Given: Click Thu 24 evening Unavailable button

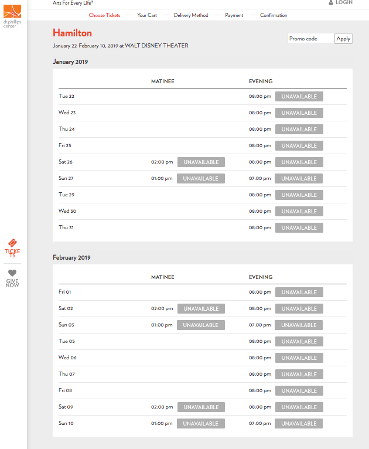Looking at the screenshot, I should click(x=299, y=129).
